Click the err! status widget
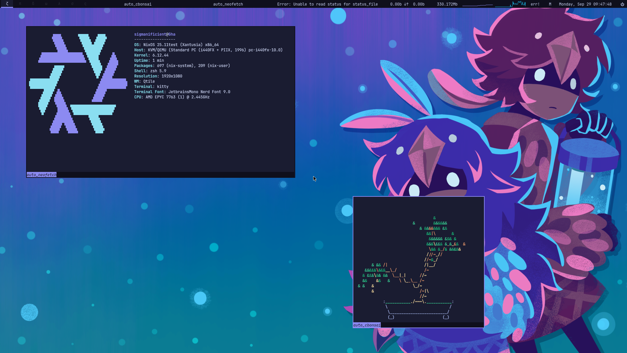This screenshot has width=627, height=353. pyautogui.click(x=535, y=4)
